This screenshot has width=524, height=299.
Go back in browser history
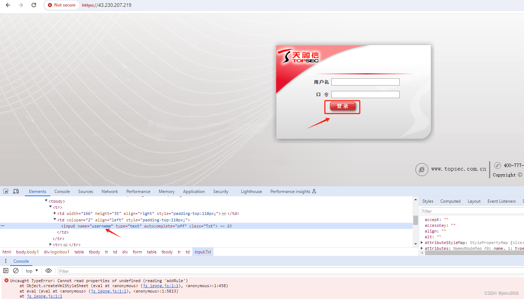[x=8, y=5]
